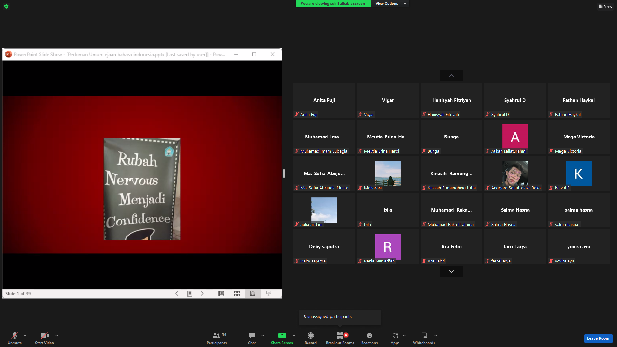Go to next slide in PowerPoint

[202, 293]
